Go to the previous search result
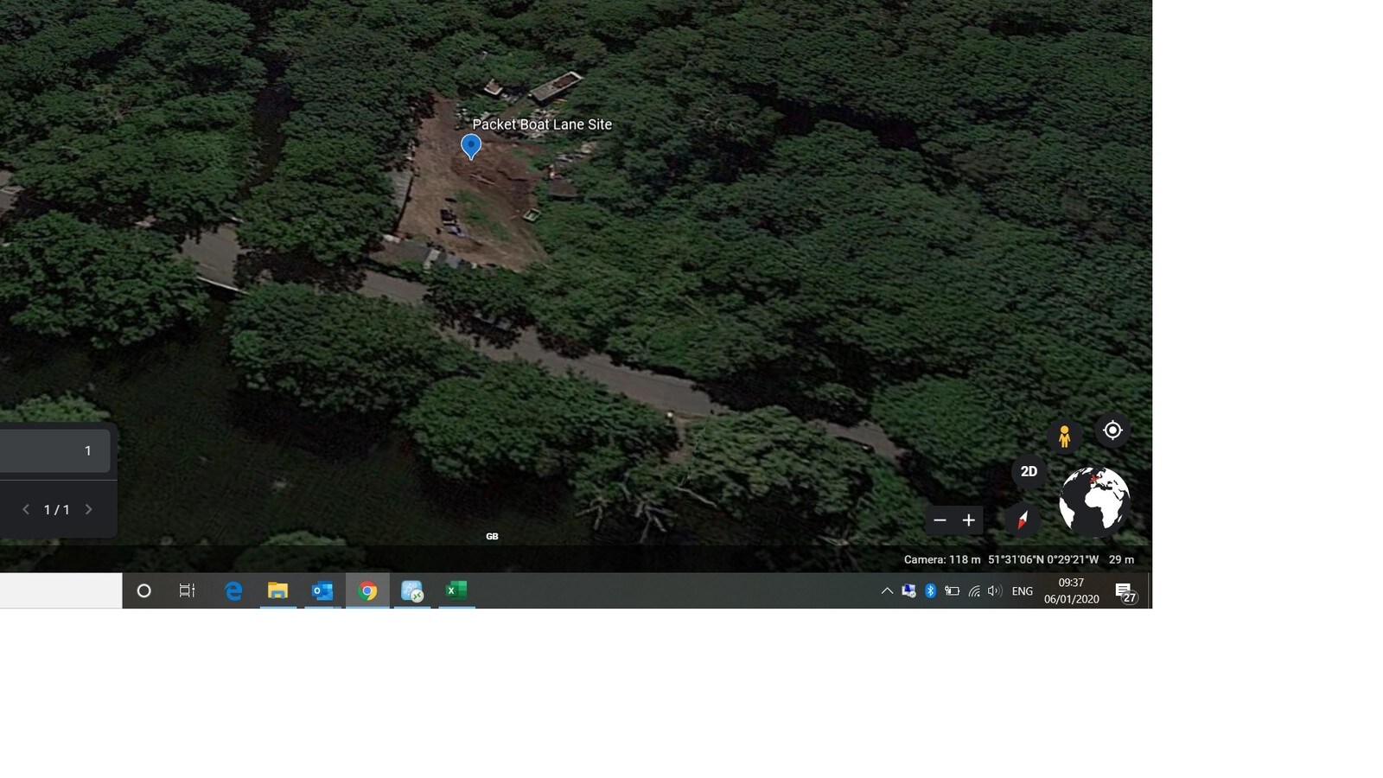 [x=26, y=510]
